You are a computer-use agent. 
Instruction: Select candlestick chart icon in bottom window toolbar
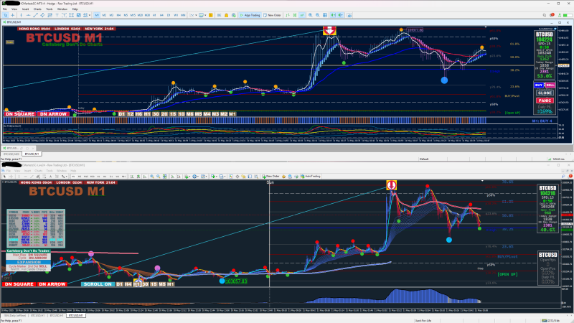[138, 176]
